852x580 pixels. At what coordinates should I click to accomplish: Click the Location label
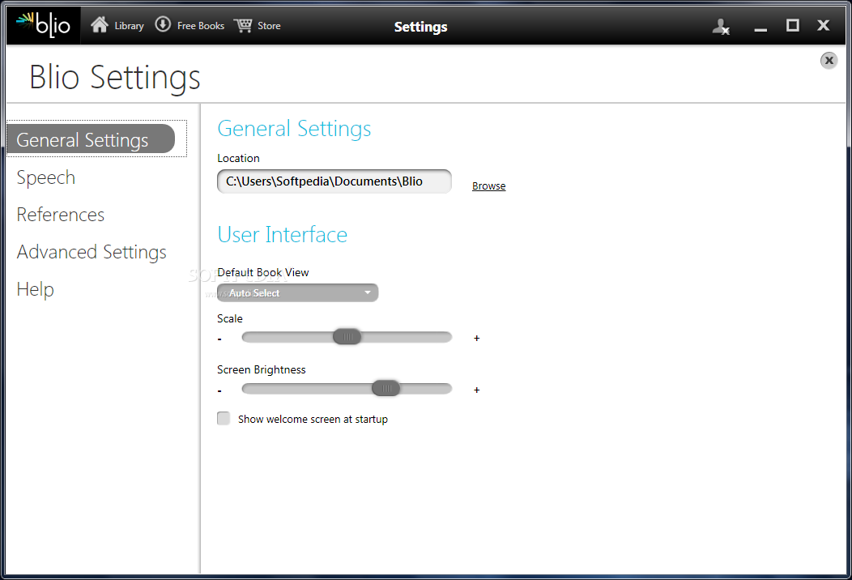pyautogui.click(x=238, y=158)
